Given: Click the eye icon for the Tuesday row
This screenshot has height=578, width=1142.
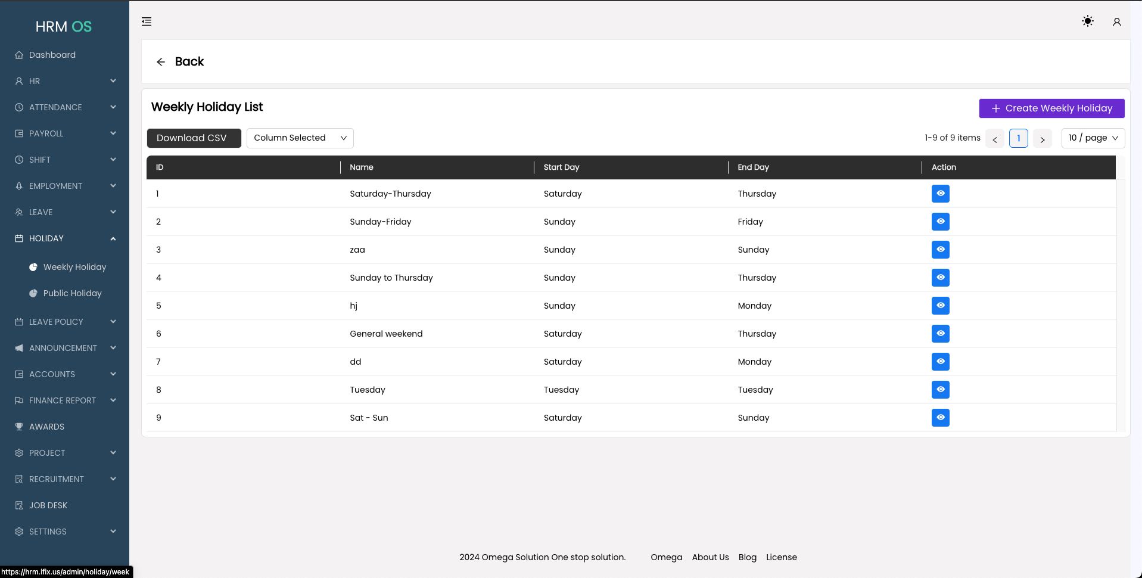Looking at the screenshot, I should (940, 390).
